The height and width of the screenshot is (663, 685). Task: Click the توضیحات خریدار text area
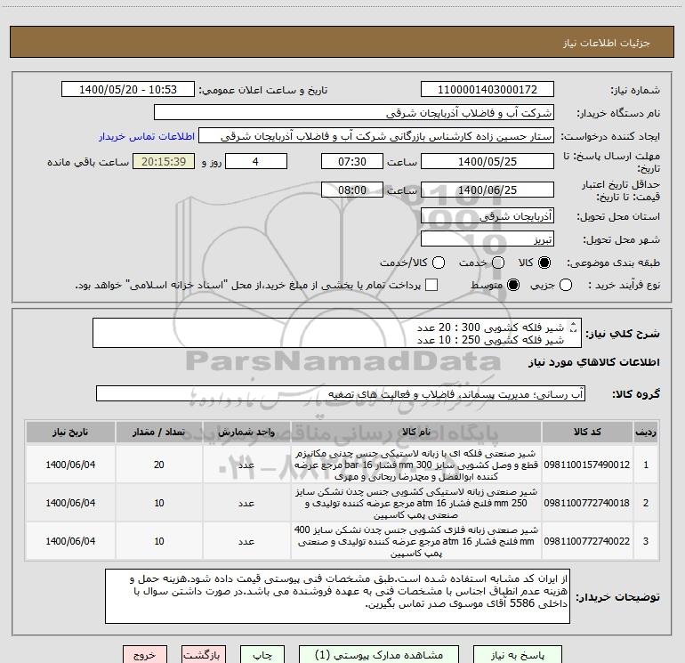click(337, 596)
